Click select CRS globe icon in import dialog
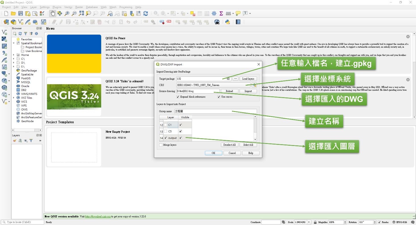Screen dimensions: 416x225 click(x=255, y=85)
